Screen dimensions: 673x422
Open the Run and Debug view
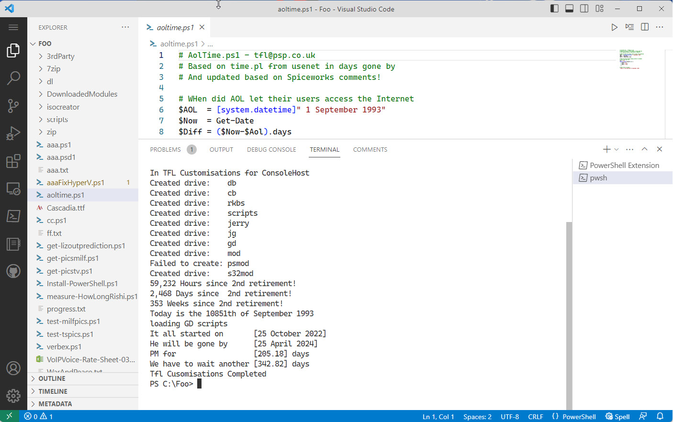click(13, 133)
